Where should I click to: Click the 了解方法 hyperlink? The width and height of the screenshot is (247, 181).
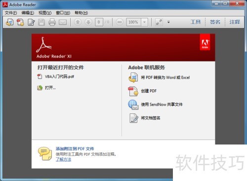(63, 159)
